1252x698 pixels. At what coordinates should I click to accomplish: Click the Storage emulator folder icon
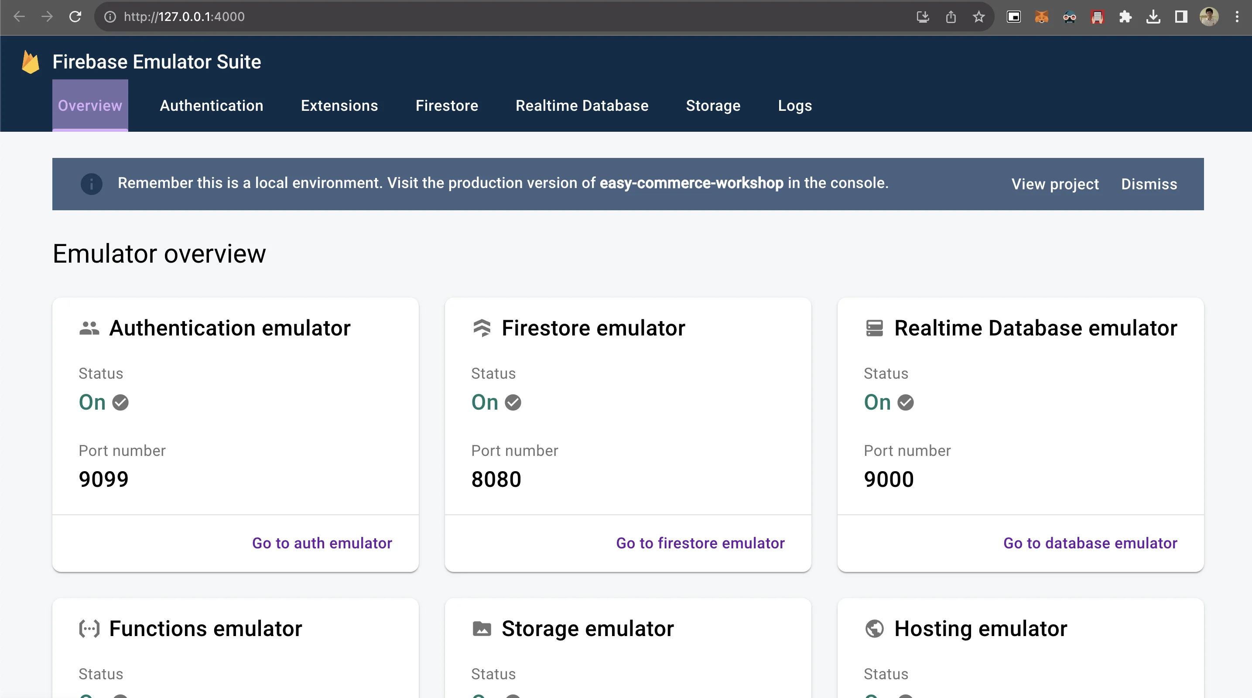tap(482, 629)
